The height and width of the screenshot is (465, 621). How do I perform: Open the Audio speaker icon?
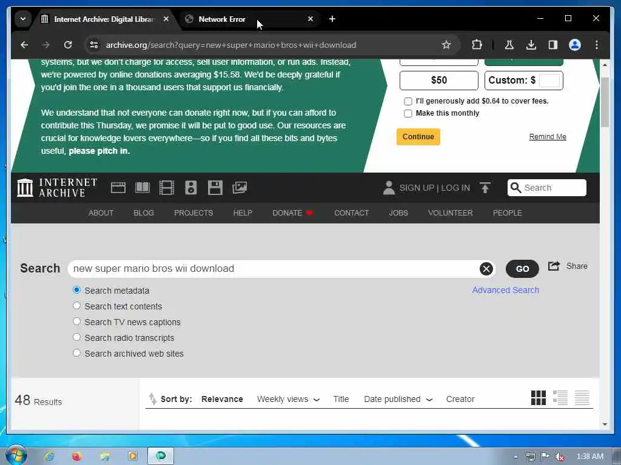pos(191,188)
